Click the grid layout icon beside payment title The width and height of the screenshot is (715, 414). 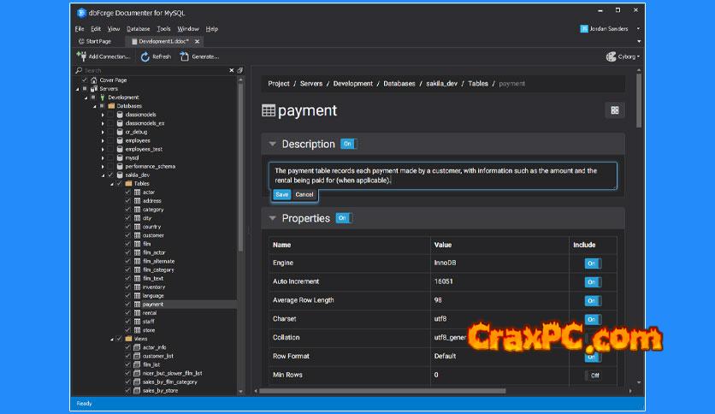pyautogui.click(x=614, y=110)
